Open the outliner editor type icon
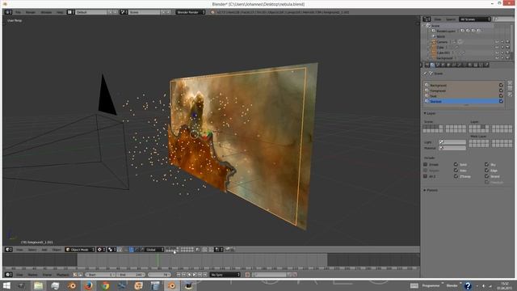Screen dimensions: 517x291 click(427, 19)
